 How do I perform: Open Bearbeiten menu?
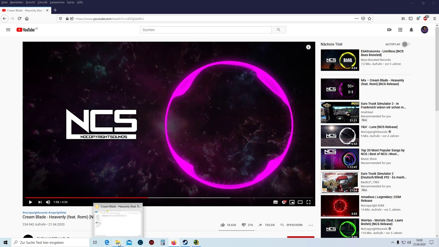point(17,2)
